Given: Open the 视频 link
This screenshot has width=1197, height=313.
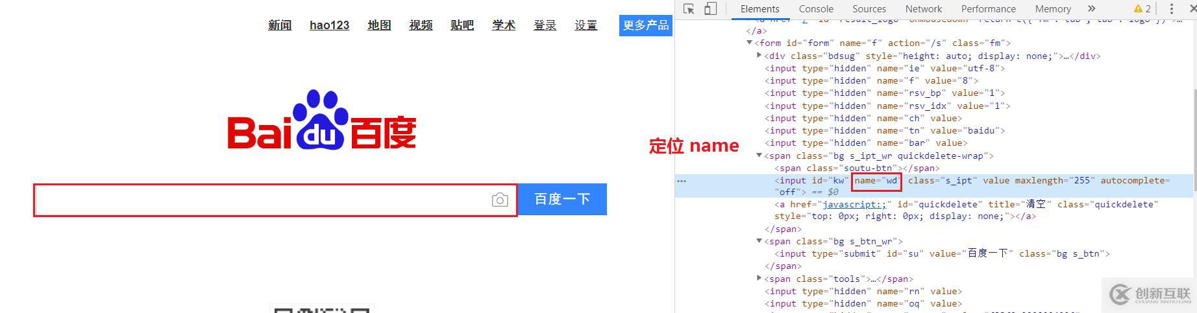Looking at the screenshot, I should [x=421, y=25].
